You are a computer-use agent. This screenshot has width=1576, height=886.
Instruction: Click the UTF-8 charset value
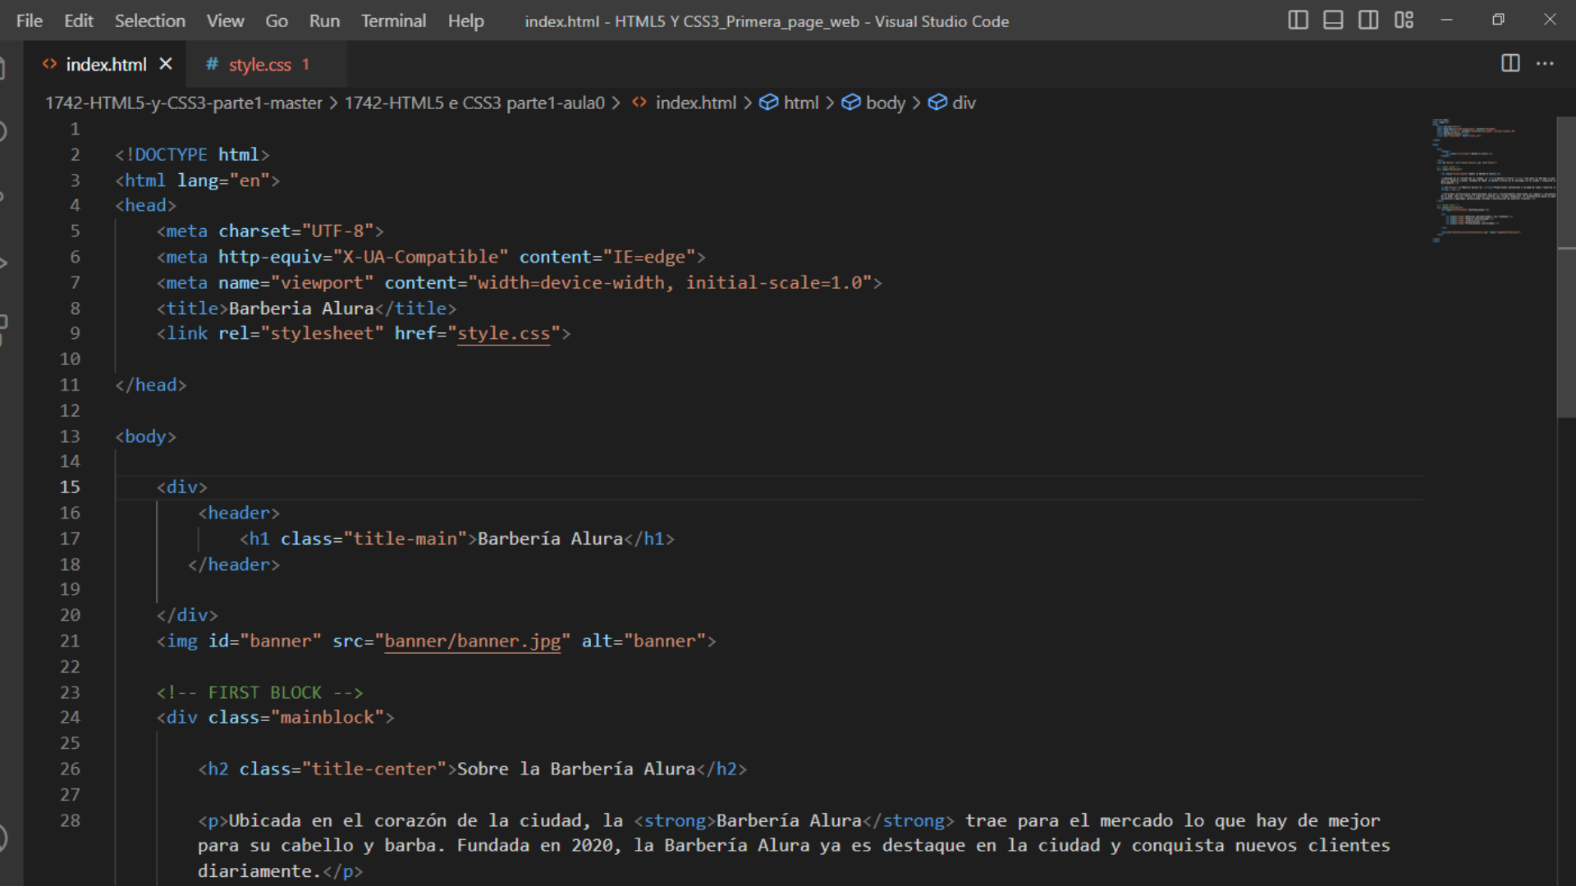pos(337,231)
